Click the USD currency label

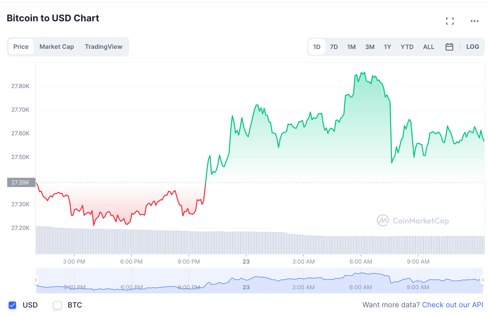(30, 305)
